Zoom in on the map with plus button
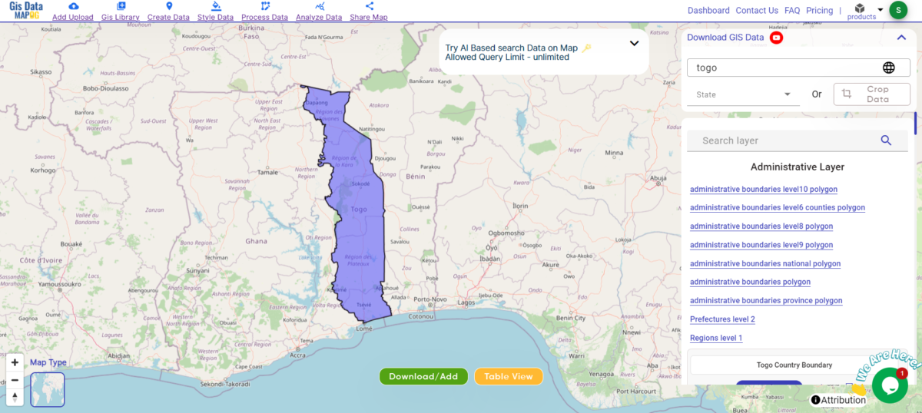Image resolution: width=922 pixels, height=413 pixels. point(15,362)
